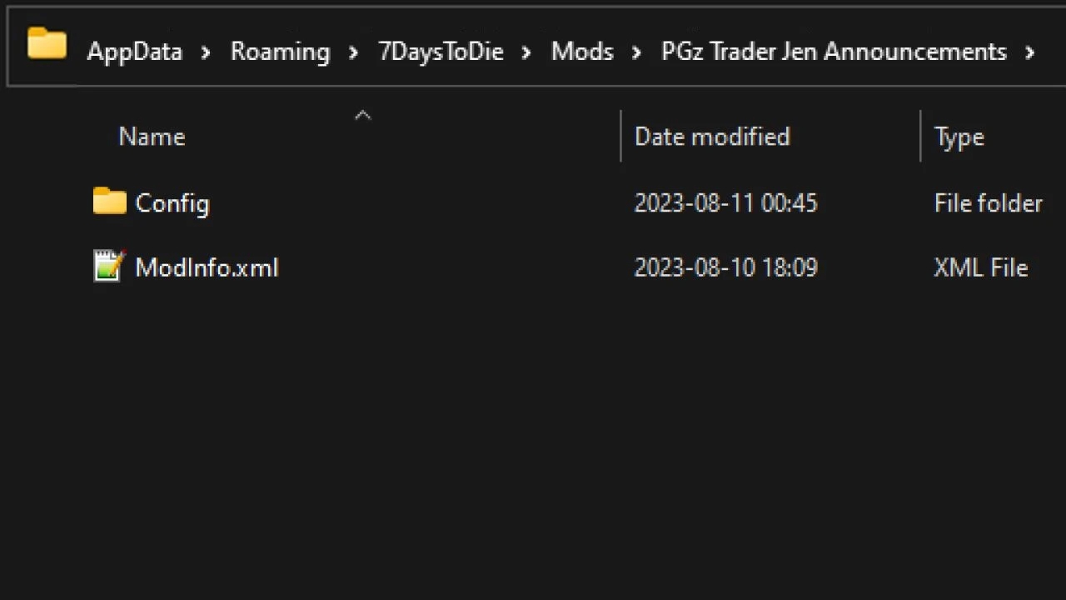Navigate to the Roaming breadcrumb
This screenshot has height=600, width=1066.
(280, 52)
